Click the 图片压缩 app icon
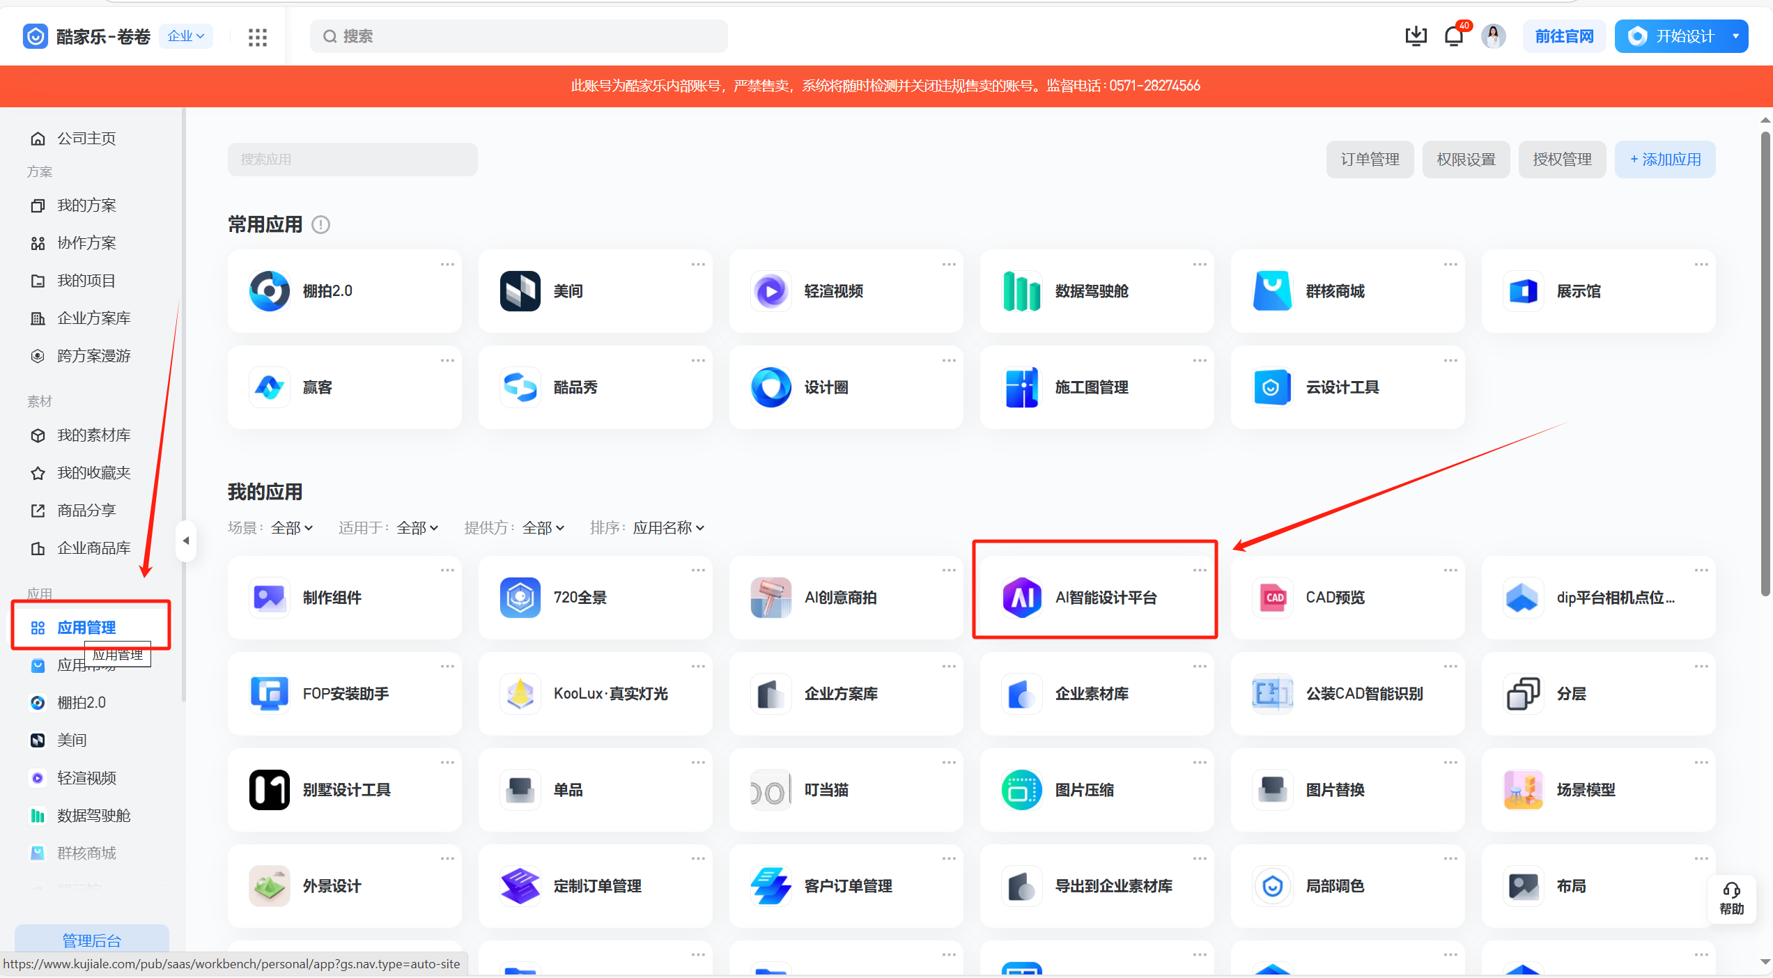1773x978 pixels. (1021, 789)
